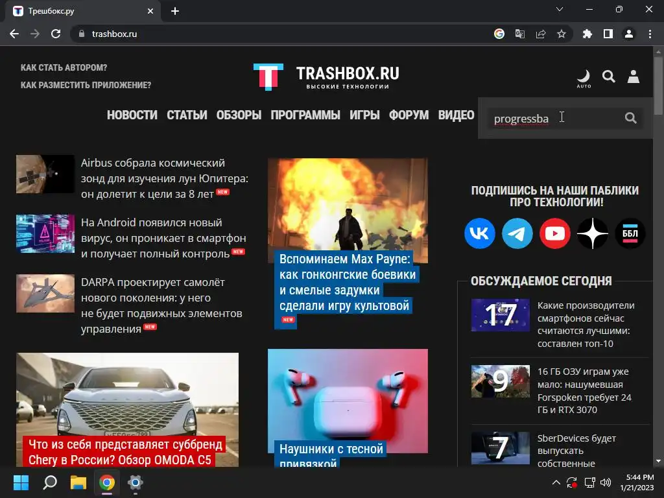664x498 pixels.
Task: Click 'КАК СТАТЬ АВТОРОМ?' link
Action: (64, 67)
